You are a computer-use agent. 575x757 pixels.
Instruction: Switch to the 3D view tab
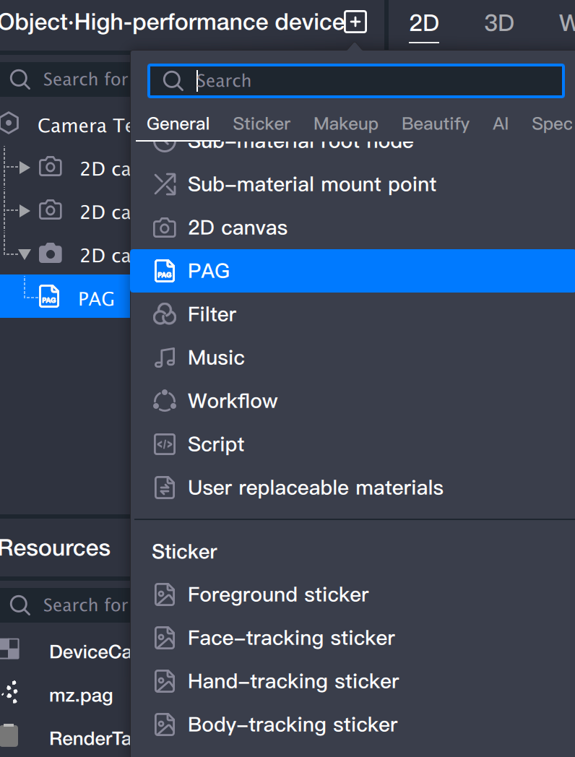(498, 23)
